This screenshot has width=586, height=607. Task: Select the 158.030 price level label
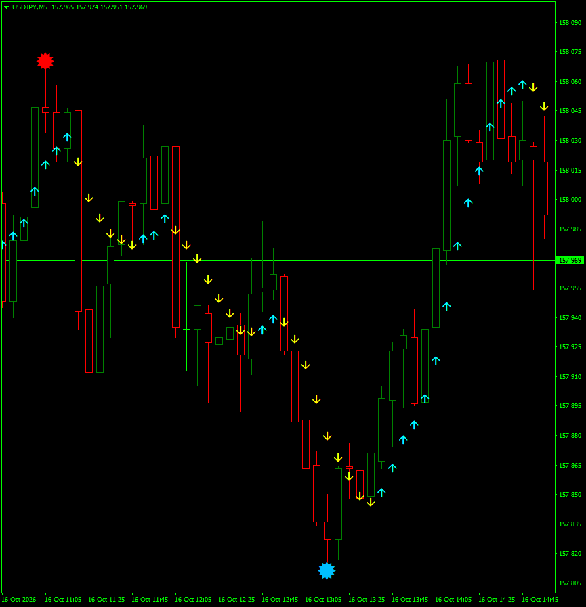point(570,141)
